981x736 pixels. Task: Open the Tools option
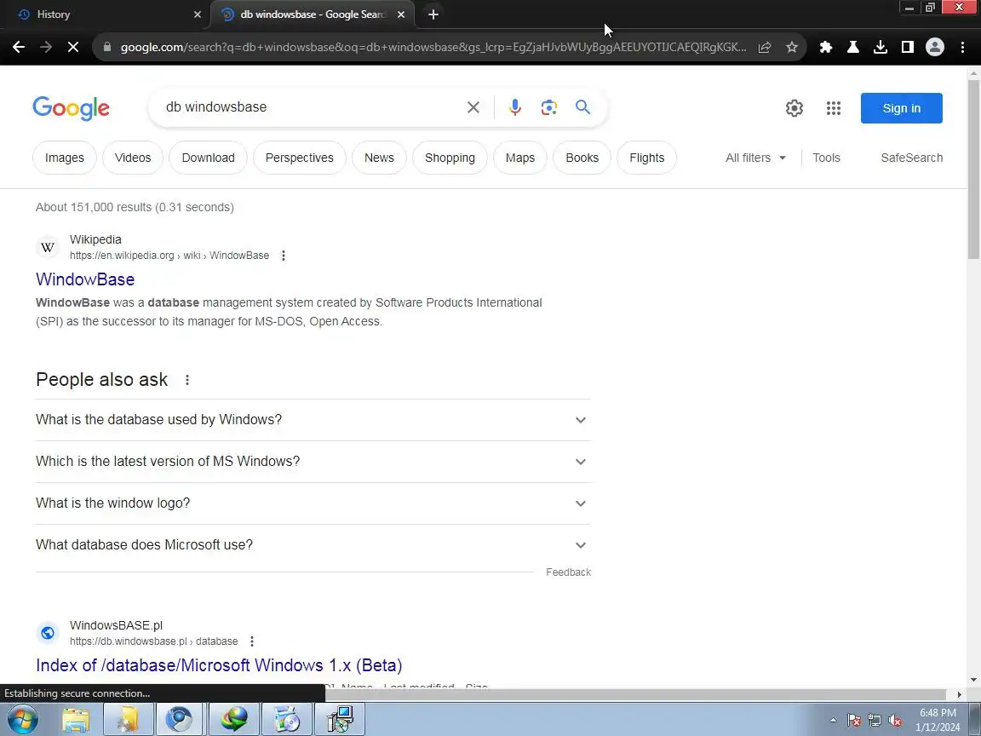point(827,158)
